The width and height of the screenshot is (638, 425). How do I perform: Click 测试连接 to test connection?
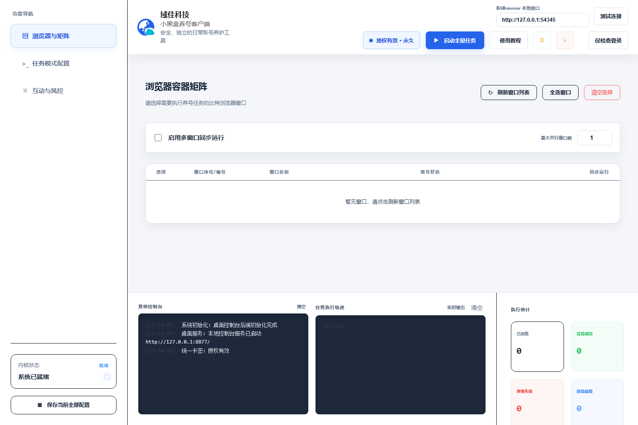click(x=611, y=16)
